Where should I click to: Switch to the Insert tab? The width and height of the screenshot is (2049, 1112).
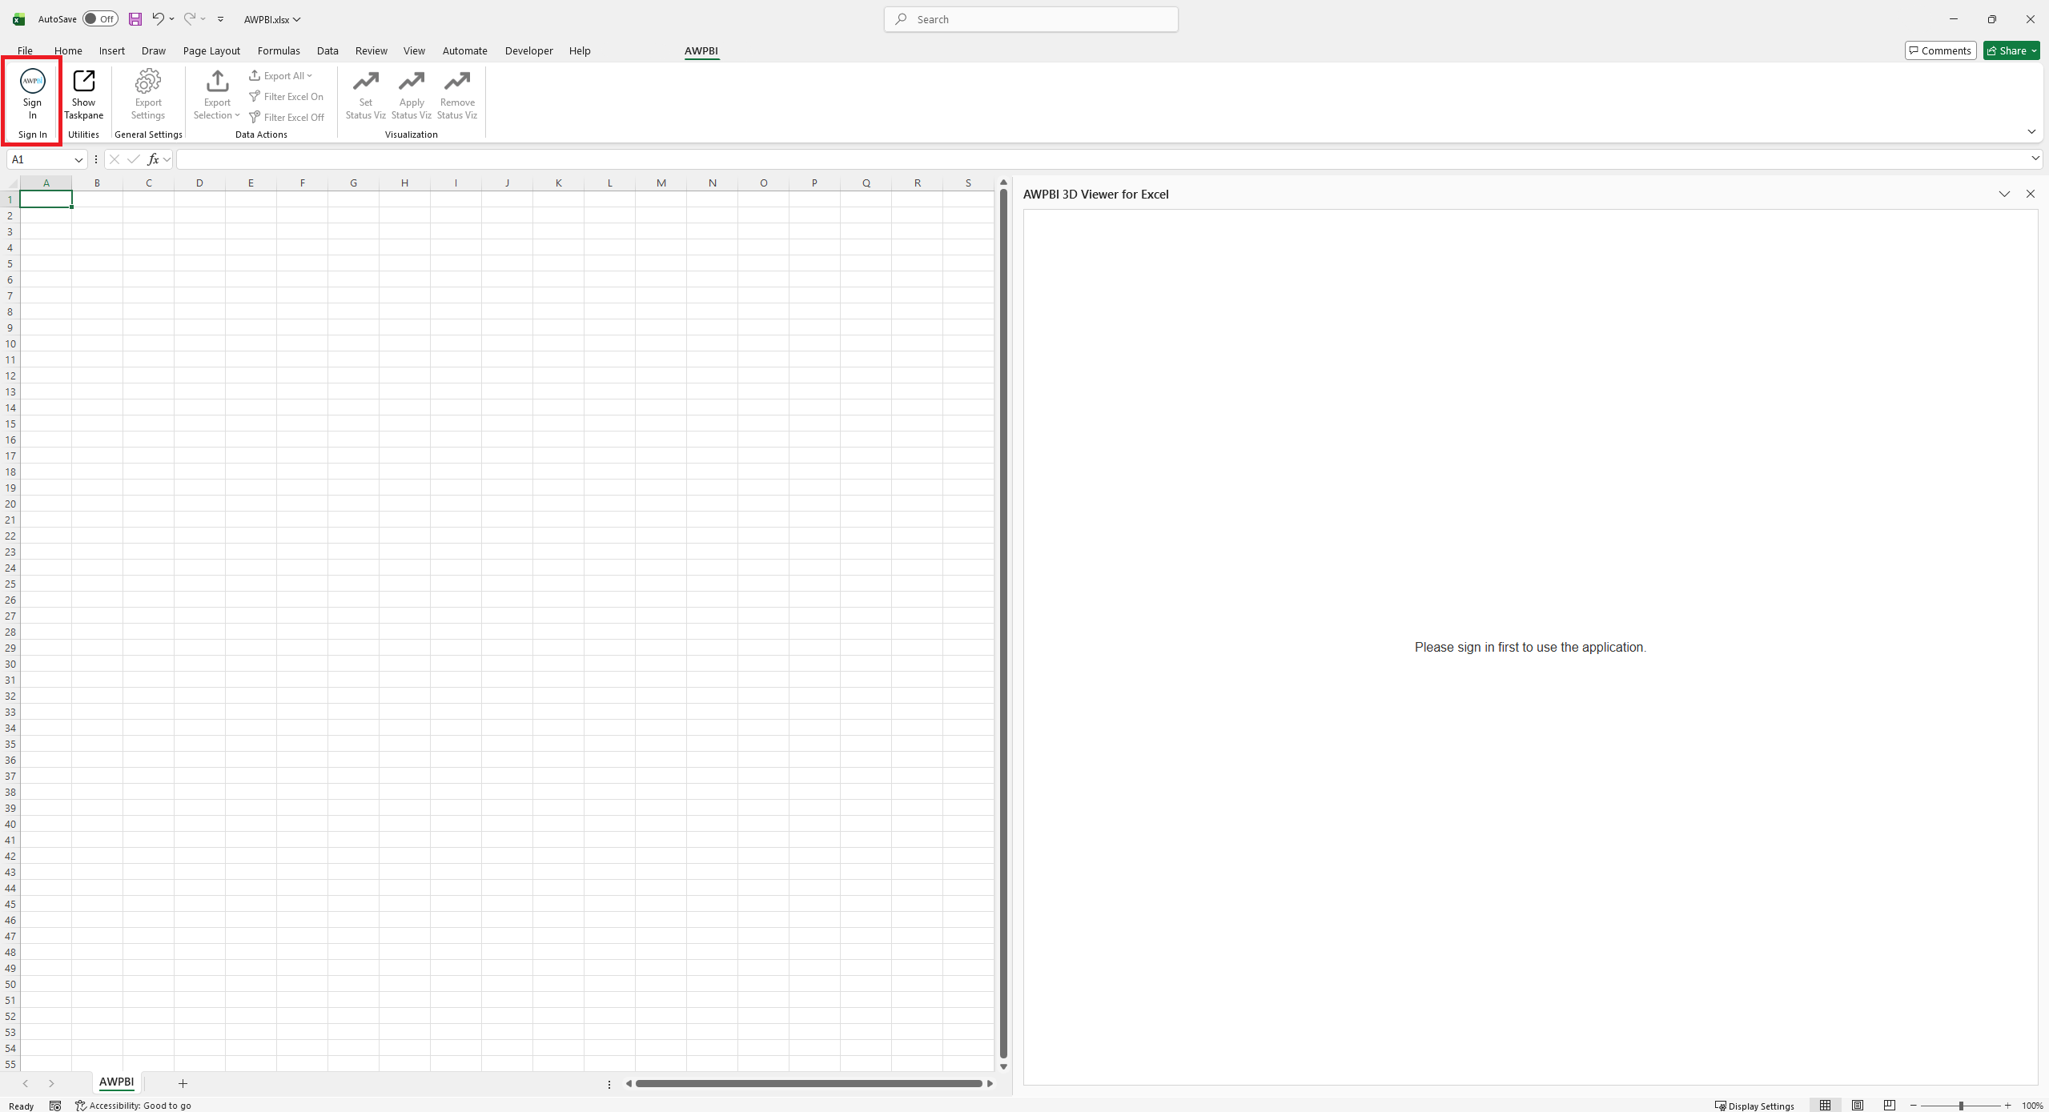tap(111, 50)
